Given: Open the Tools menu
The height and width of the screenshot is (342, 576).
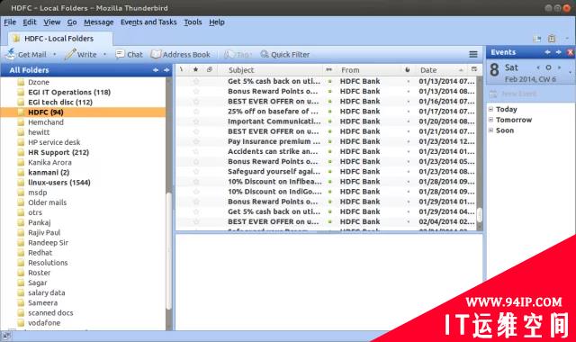Looking at the screenshot, I should point(193,22).
